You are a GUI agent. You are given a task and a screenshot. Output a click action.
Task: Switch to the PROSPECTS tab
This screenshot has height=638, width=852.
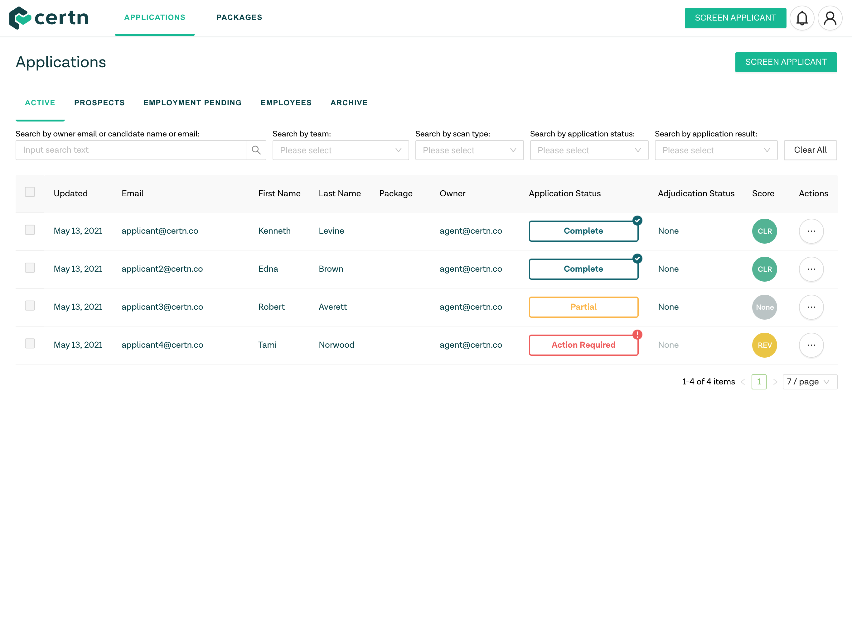pyautogui.click(x=99, y=102)
